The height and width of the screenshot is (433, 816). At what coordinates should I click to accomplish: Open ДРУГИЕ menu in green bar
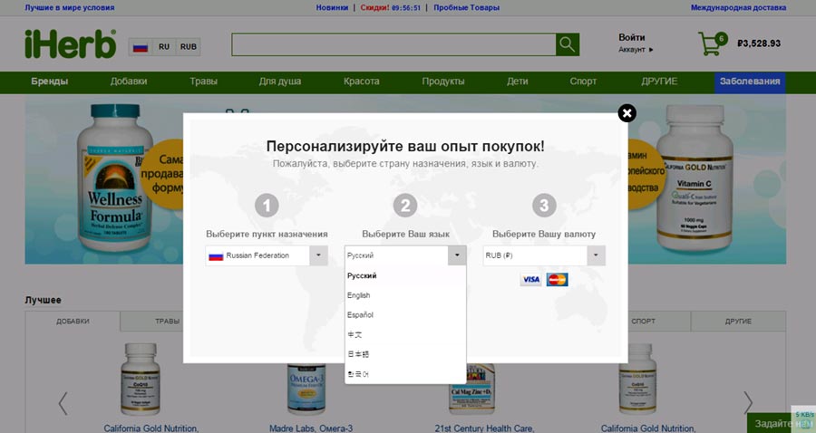659,82
